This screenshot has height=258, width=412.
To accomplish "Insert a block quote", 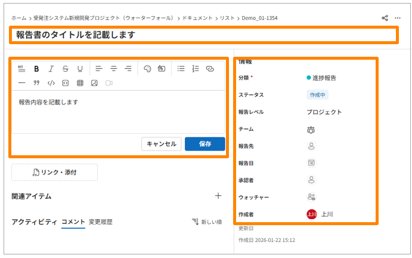I will coord(36,83).
